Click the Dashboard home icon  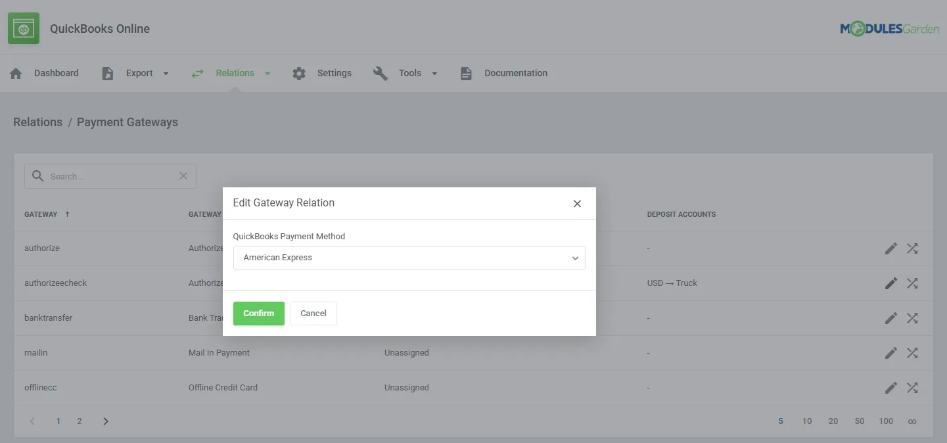tap(16, 73)
